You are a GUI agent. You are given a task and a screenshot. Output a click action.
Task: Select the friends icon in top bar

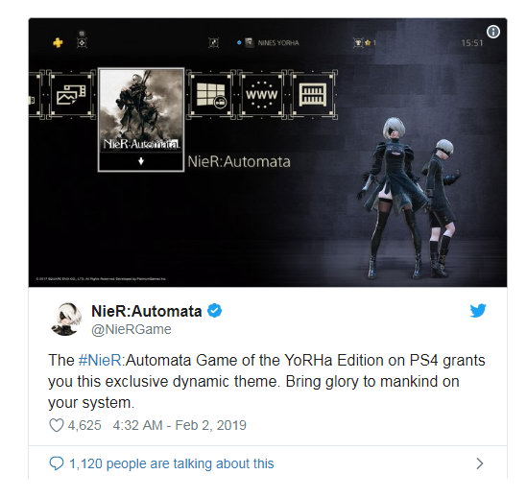[x=213, y=42]
